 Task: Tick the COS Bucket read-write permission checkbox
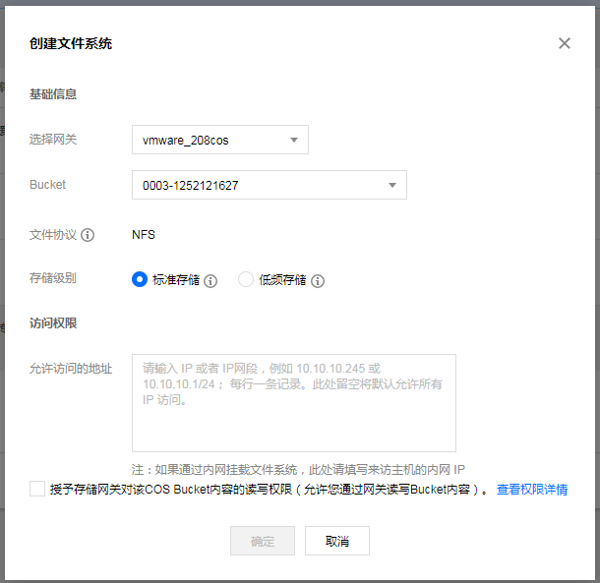point(37,489)
